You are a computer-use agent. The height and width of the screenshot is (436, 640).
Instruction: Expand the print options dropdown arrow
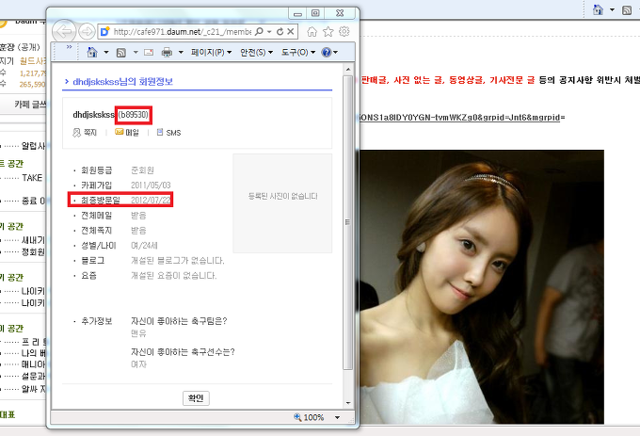pyautogui.click(x=179, y=52)
